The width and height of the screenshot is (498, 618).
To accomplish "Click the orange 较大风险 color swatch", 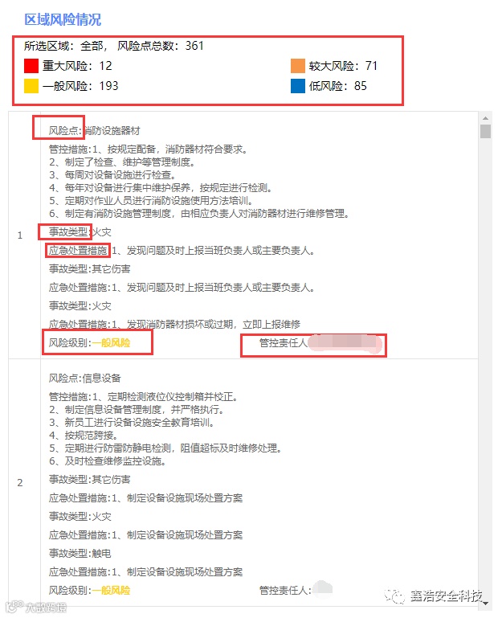I will click(298, 66).
